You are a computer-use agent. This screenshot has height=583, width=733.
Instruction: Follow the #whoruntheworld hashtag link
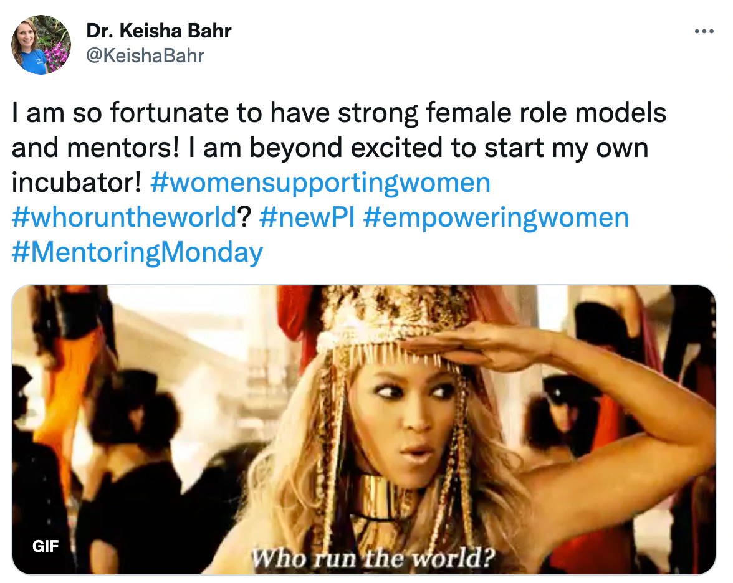124,218
